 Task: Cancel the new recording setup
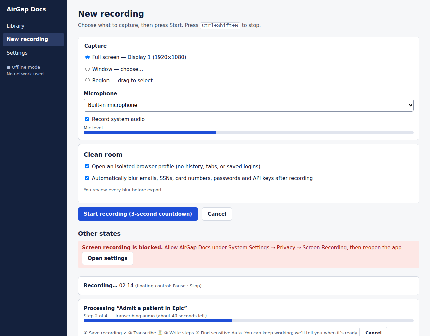(x=217, y=214)
